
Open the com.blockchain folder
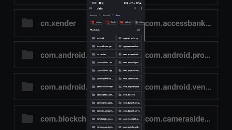pos(103,79)
